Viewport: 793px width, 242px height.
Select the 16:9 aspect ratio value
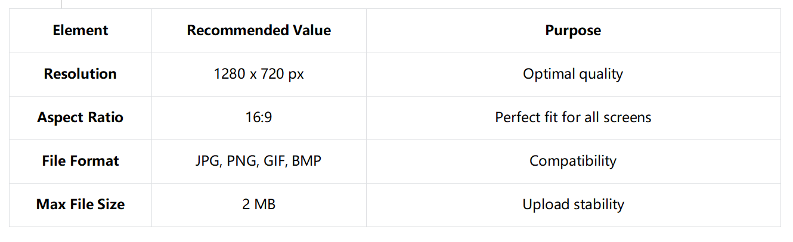pyautogui.click(x=259, y=117)
